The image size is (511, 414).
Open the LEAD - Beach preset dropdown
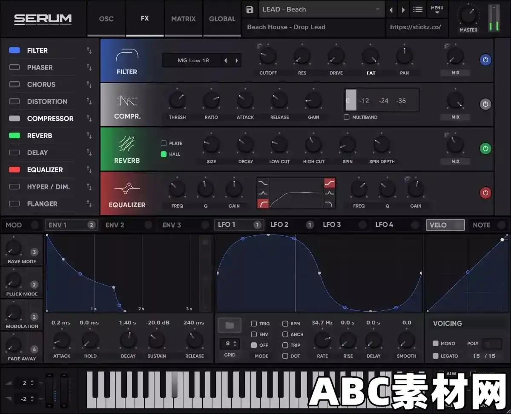[322, 9]
